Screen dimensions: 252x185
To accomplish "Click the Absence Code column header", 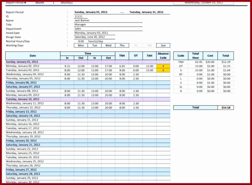I will point(163,56).
